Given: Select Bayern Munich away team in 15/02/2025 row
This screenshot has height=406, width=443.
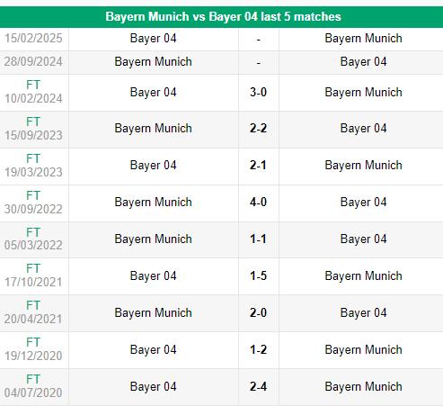Looking at the screenshot, I should (x=363, y=39).
